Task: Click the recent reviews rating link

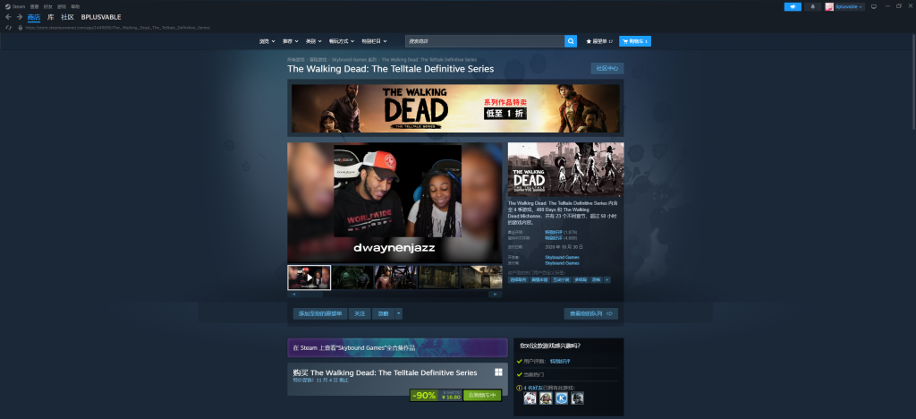Action: (554, 232)
